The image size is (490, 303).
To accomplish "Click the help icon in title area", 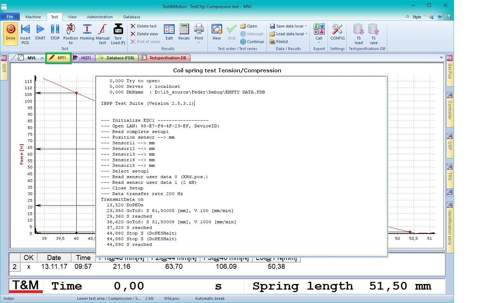I will [440, 17].
